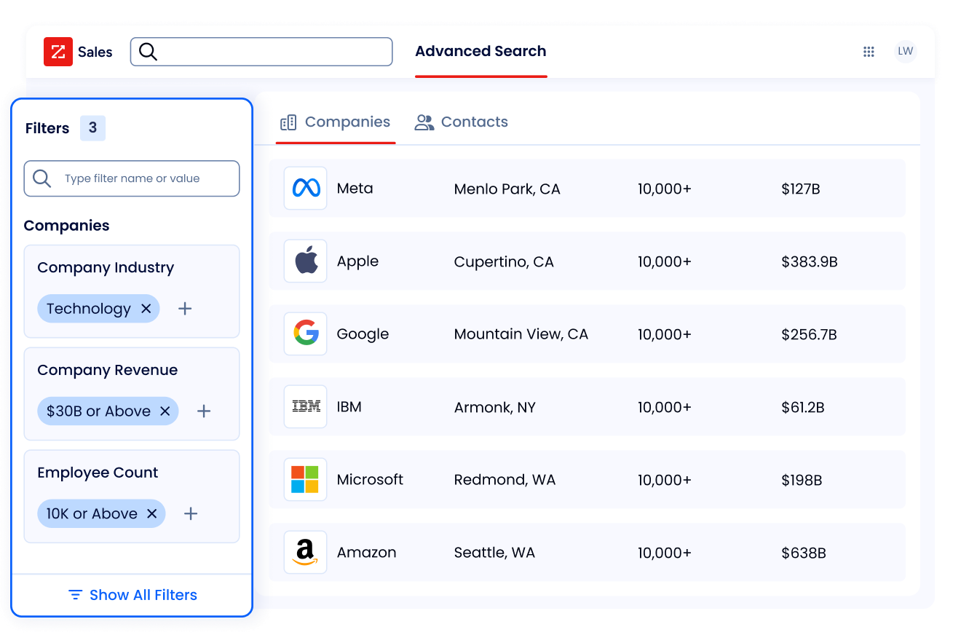Add another Employee Count value
The width and height of the screenshot is (961, 635).
pos(191,514)
